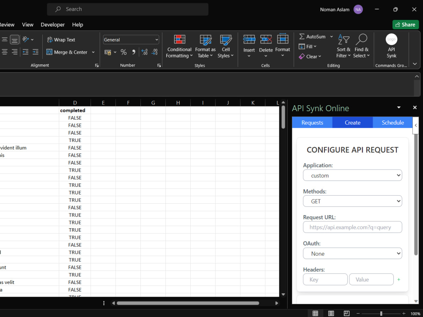
Task: Click the AutoSum sigma icon
Action: (302, 36)
